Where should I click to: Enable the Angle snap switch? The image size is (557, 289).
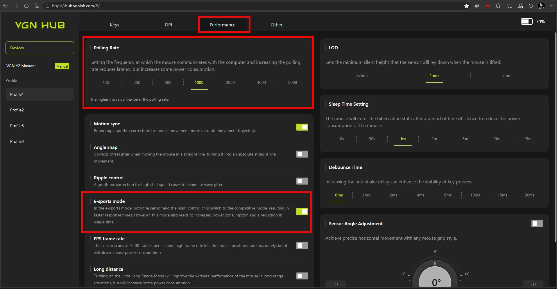(302, 154)
